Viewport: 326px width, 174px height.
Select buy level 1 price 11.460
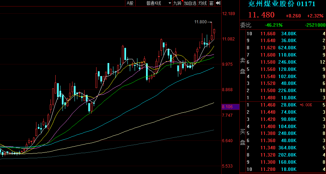click(x=268, y=105)
